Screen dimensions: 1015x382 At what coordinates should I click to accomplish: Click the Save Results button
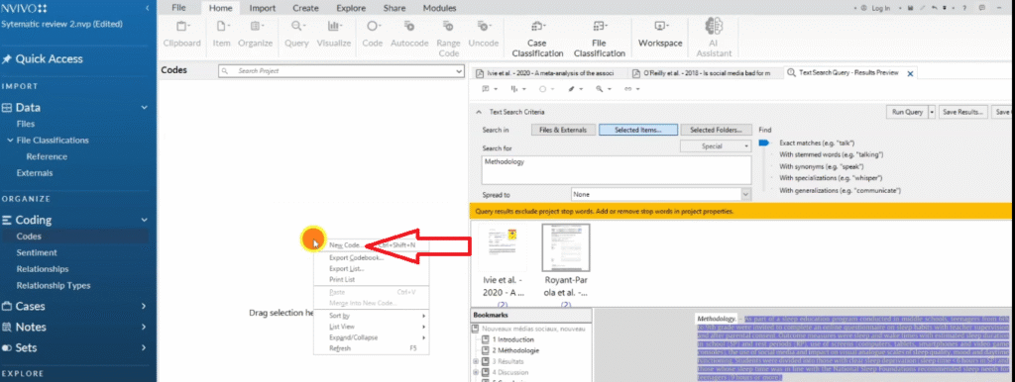(963, 112)
